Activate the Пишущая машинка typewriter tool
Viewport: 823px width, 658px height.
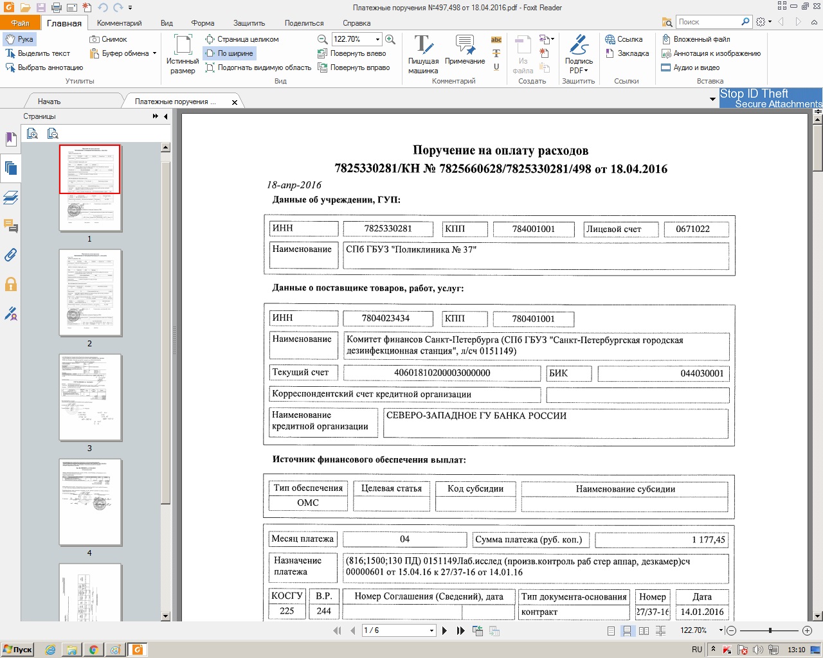422,54
